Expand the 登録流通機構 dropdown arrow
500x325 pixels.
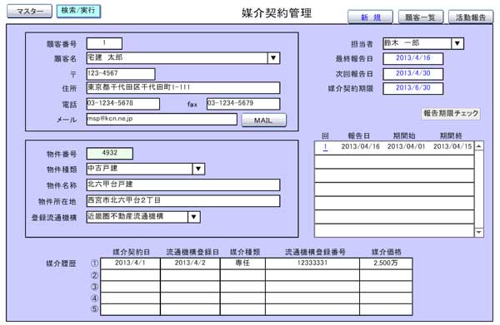coord(194,217)
